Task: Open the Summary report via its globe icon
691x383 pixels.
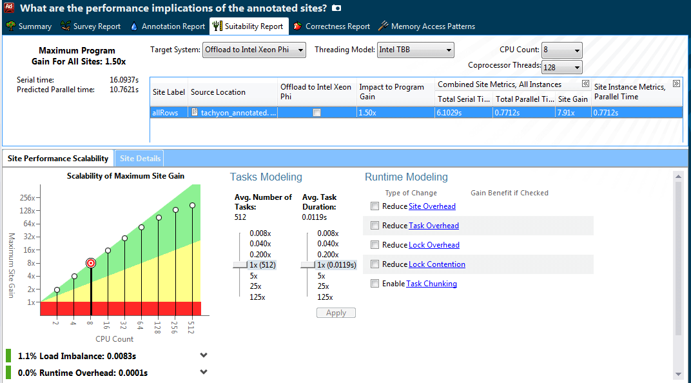Action: click(12, 26)
